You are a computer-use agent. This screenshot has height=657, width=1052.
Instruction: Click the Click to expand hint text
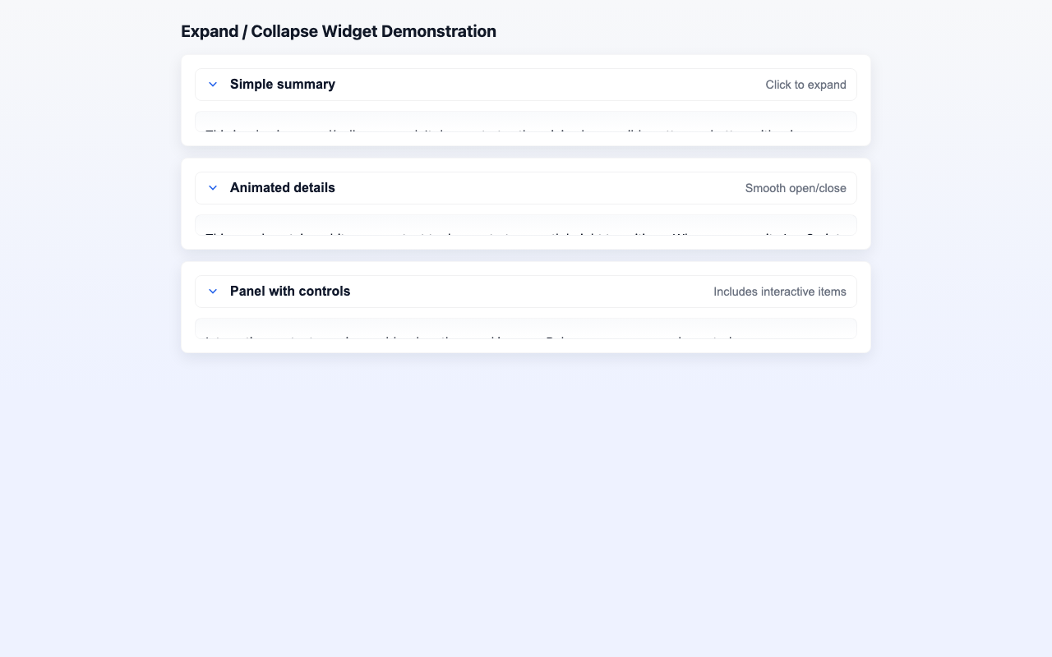tap(805, 85)
